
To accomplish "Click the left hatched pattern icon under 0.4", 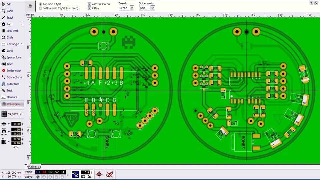I will (83, 177).
